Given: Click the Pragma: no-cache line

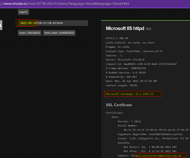Looking at the screenshot, I should tap(118, 47).
